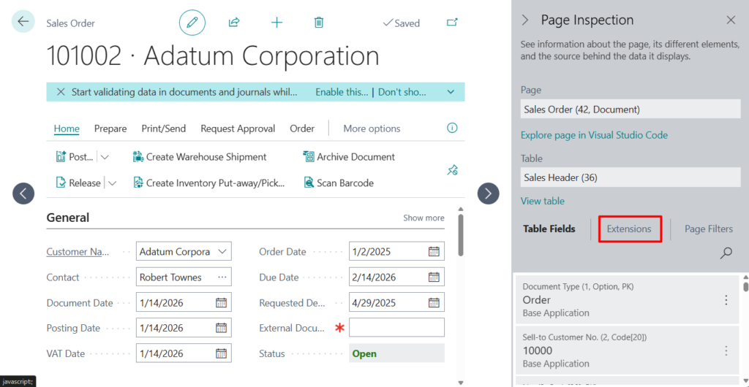The image size is (749, 387).
Task: Expand the Release action dropdown arrow
Action: (112, 183)
